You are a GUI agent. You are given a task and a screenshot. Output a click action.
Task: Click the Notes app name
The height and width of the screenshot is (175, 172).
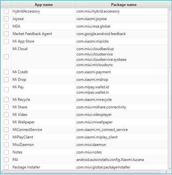pyautogui.click(x=17, y=152)
